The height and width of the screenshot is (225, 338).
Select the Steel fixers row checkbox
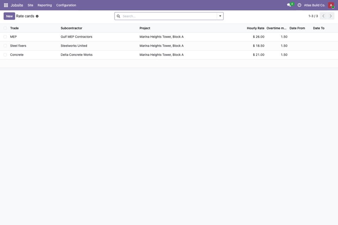[5, 46]
